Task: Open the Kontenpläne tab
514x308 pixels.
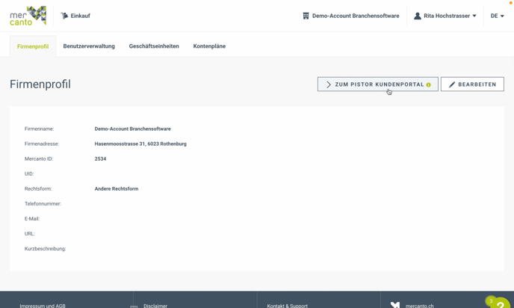Action: pyautogui.click(x=209, y=46)
